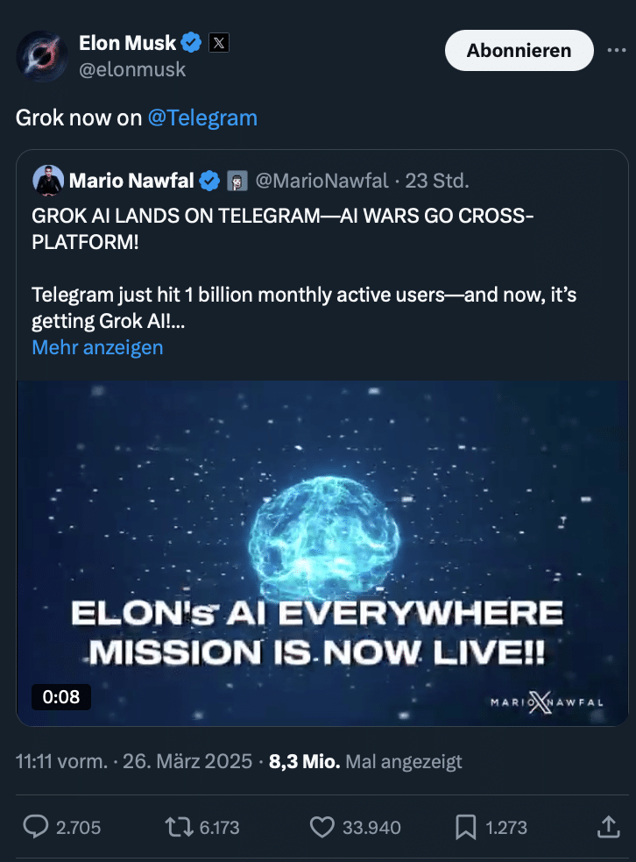The width and height of the screenshot is (636, 862).
Task: Click the 0:08 video duration label
Action: [61, 697]
